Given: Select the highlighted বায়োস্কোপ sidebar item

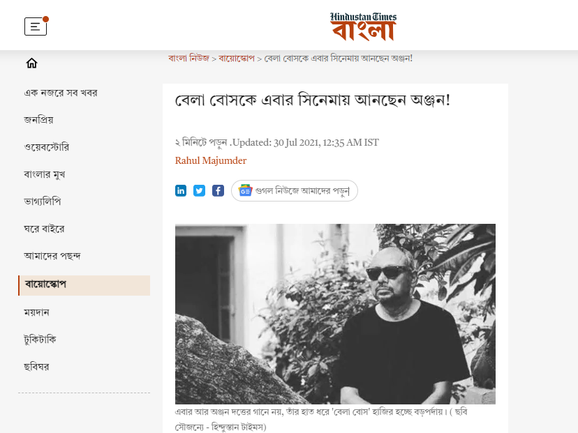Looking at the screenshot, I should pyautogui.click(x=84, y=285).
